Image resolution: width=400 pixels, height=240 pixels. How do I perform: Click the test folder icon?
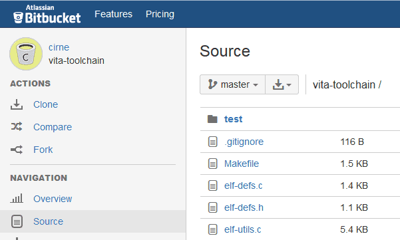coord(212,119)
